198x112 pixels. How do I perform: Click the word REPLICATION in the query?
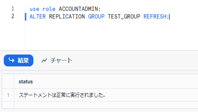[67, 16]
